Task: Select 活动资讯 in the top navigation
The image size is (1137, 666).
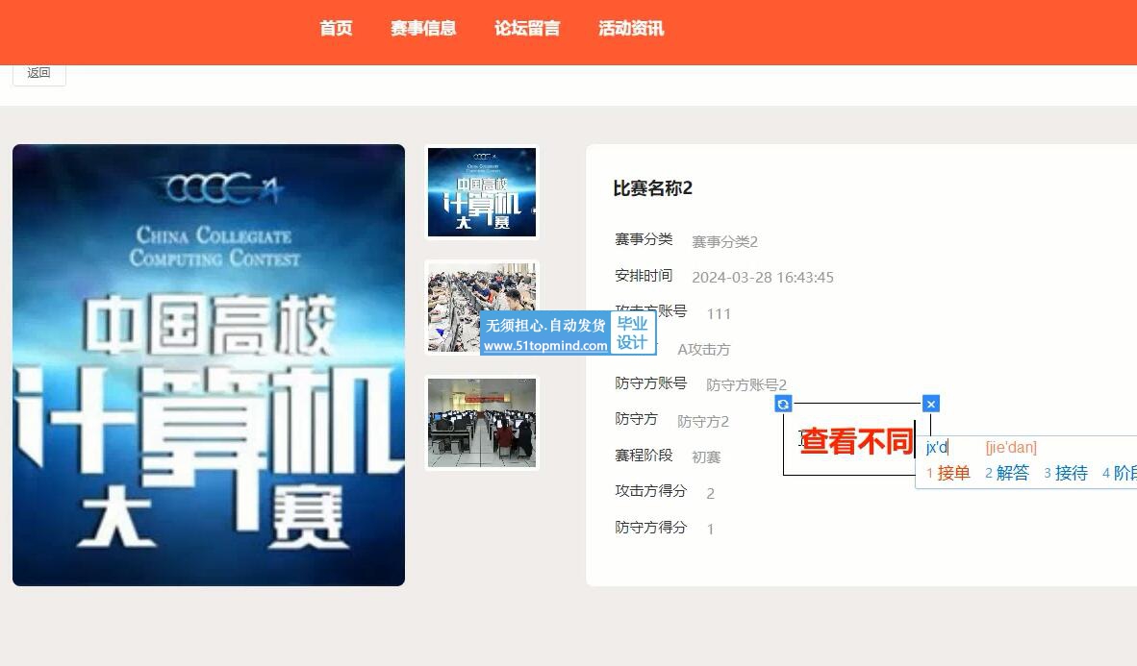Action: (x=631, y=29)
